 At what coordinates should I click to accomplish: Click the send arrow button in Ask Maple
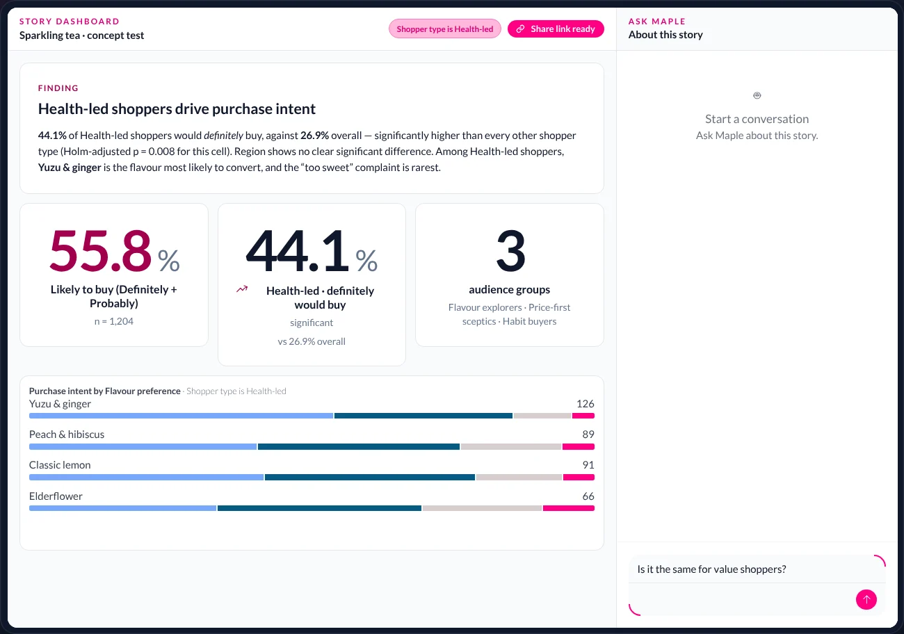[x=866, y=599]
